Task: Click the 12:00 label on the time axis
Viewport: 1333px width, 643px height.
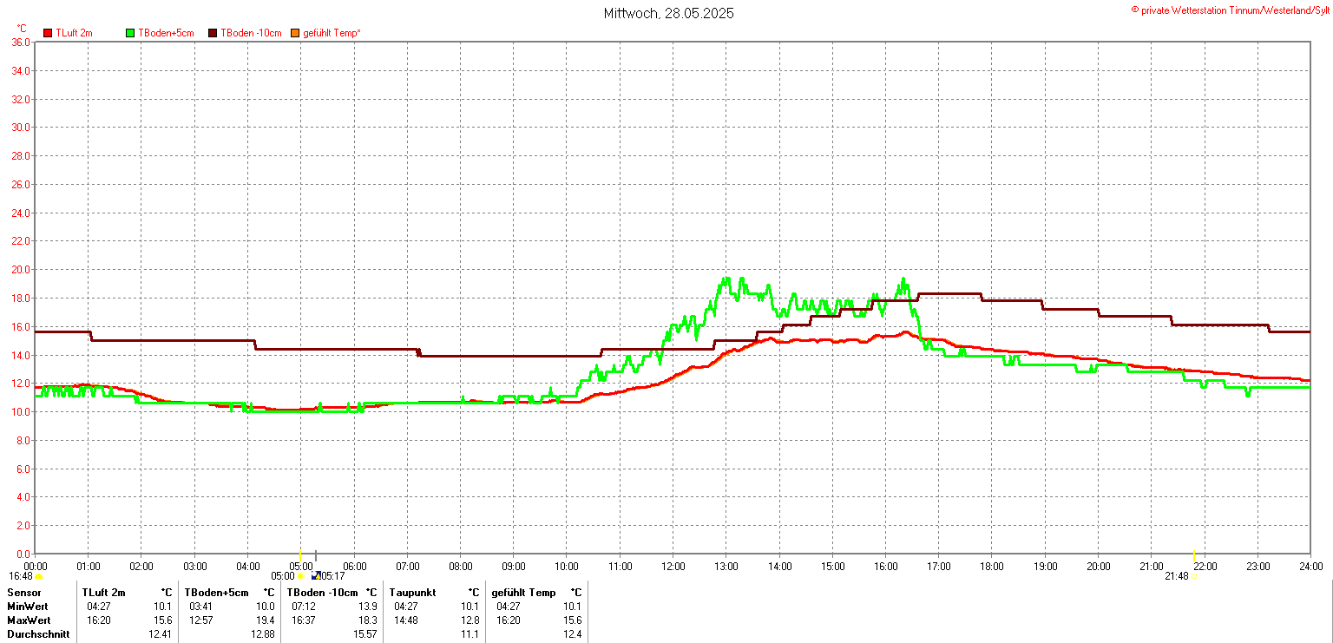Action: point(673,567)
